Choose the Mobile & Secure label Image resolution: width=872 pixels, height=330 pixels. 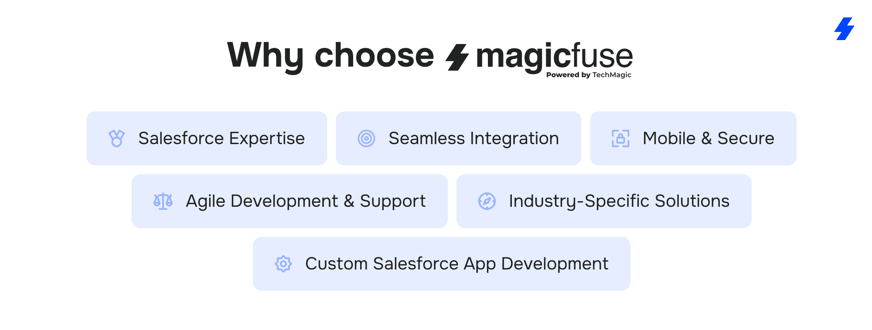tap(708, 138)
